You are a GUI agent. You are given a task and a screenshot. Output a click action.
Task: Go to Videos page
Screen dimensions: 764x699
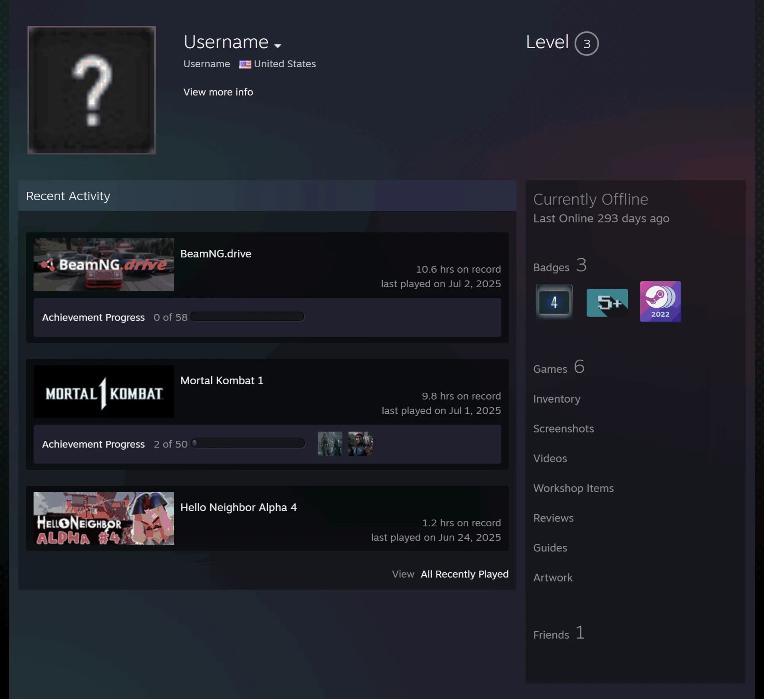[x=550, y=459]
